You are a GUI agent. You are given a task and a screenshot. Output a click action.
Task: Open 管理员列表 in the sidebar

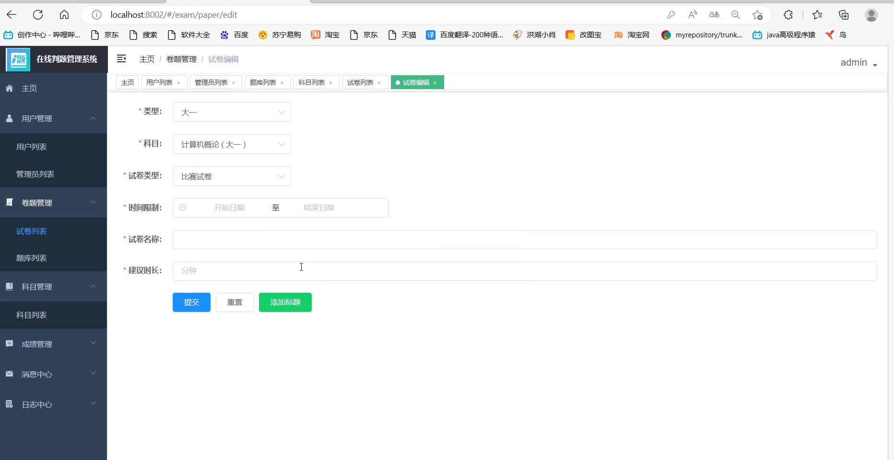click(x=53, y=174)
